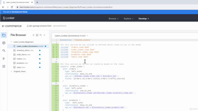Click the plus icon to add file

(44, 35)
